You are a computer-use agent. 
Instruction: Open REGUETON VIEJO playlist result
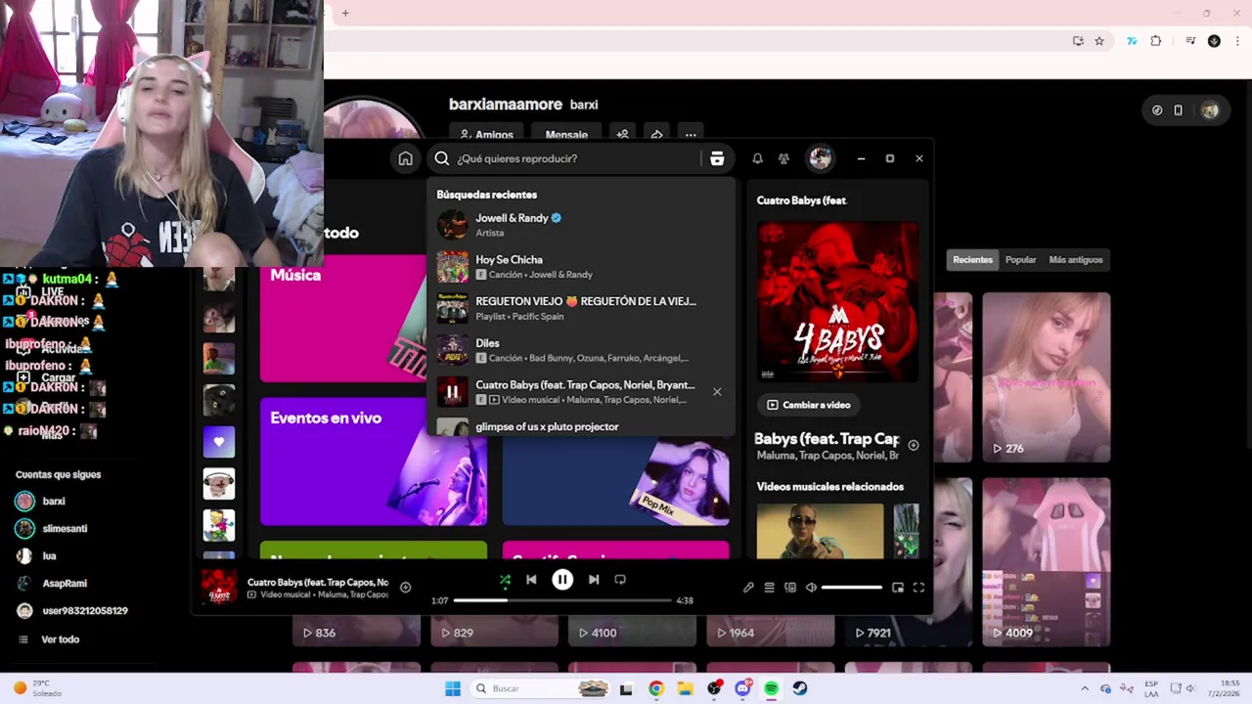pos(580,309)
